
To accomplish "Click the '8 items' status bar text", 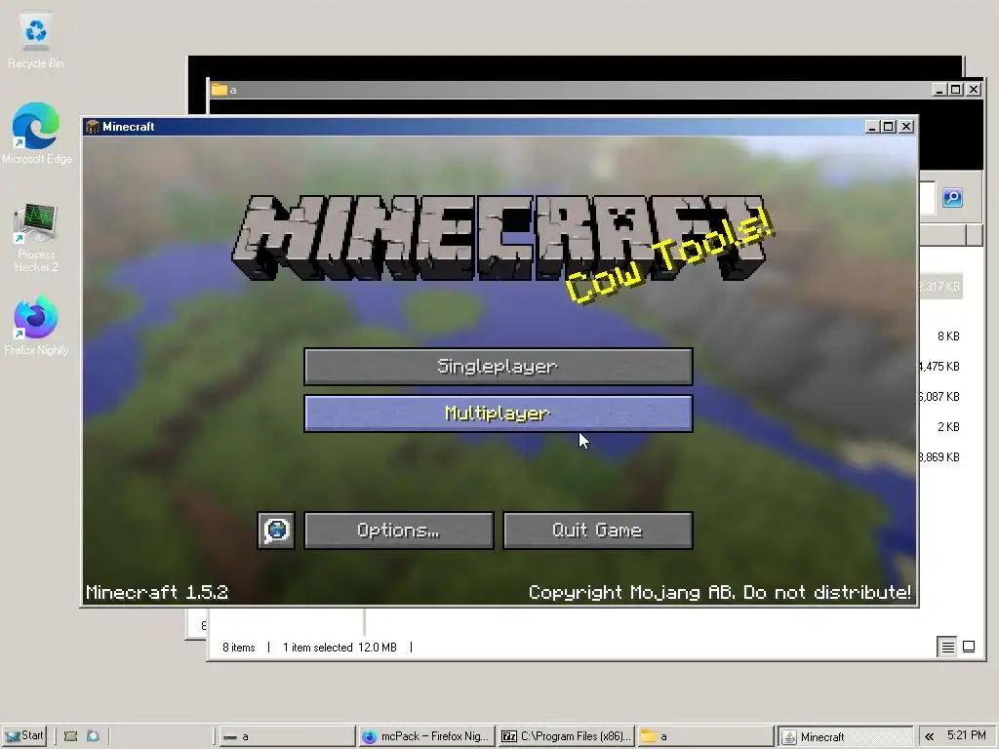I will pyautogui.click(x=239, y=648).
